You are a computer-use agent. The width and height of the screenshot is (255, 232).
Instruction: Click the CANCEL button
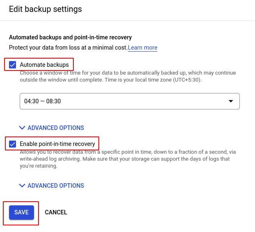(x=56, y=212)
